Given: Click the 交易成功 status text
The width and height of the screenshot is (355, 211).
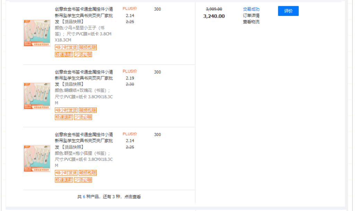Looking at the screenshot, I should point(251,9).
